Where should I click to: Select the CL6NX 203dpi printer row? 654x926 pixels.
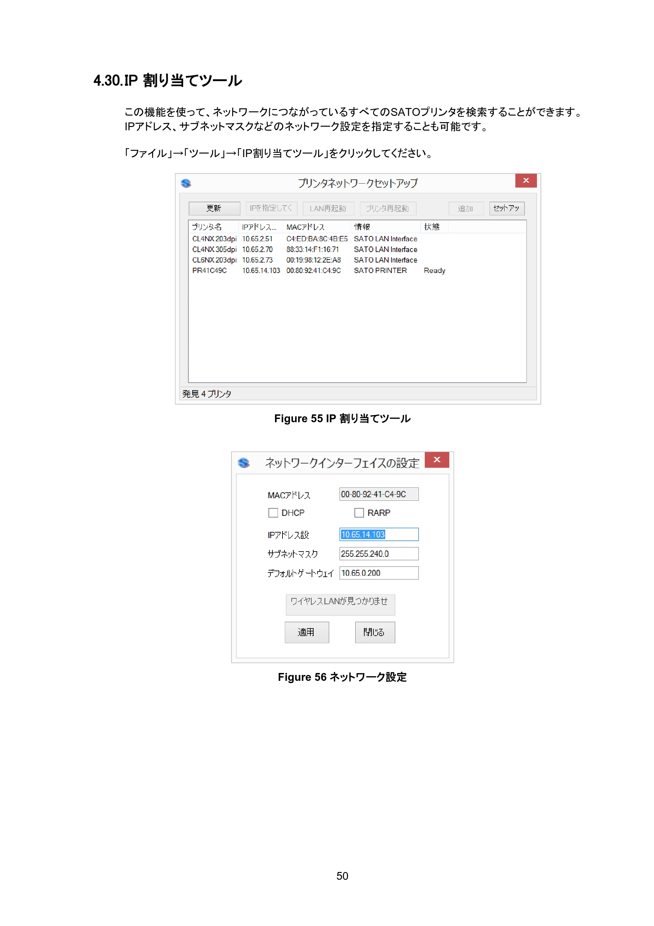click(357, 260)
